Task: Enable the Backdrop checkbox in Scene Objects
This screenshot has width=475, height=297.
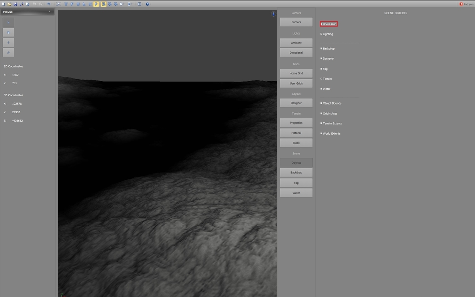Action: pyautogui.click(x=321, y=49)
